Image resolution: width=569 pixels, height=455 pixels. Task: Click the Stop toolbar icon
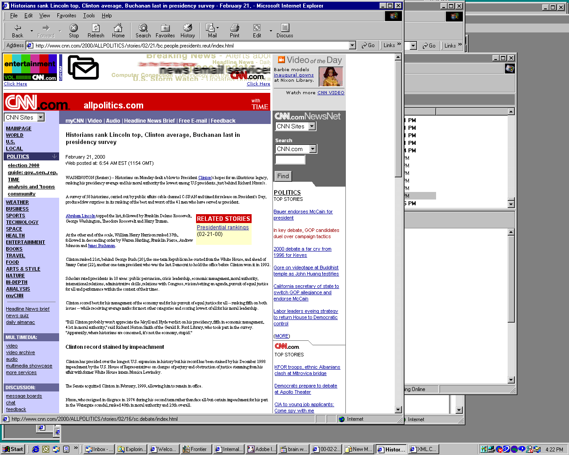pyautogui.click(x=74, y=31)
